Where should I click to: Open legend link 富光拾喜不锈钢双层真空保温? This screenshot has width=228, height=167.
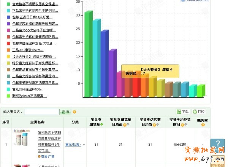35,4
